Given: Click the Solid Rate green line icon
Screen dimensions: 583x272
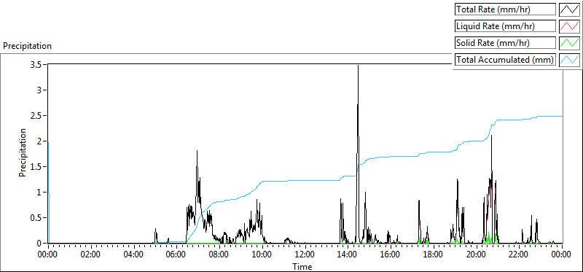Looking at the screenshot, I should [569, 42].
